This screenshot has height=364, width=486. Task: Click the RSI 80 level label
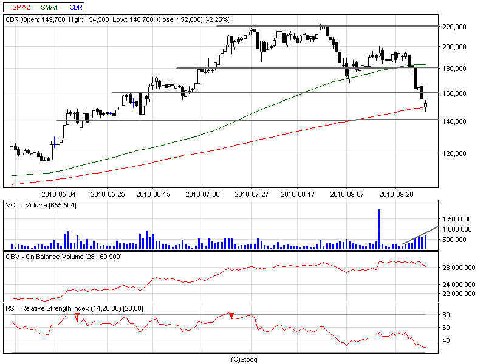click(446, 315)
